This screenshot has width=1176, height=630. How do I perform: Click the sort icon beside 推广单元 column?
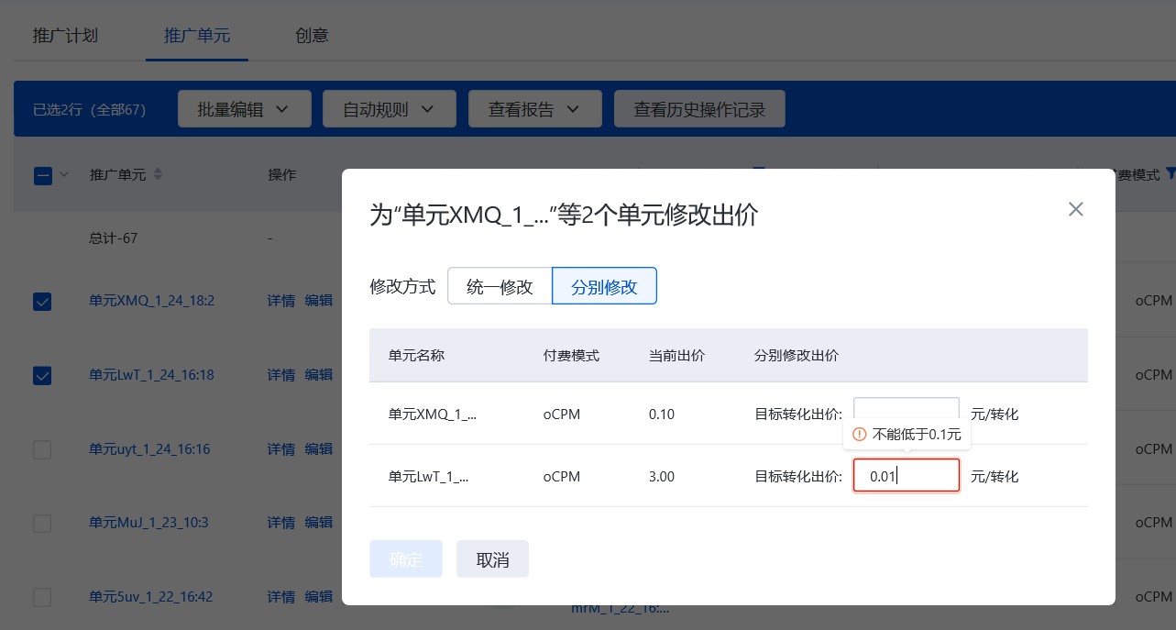pos(158,174)
